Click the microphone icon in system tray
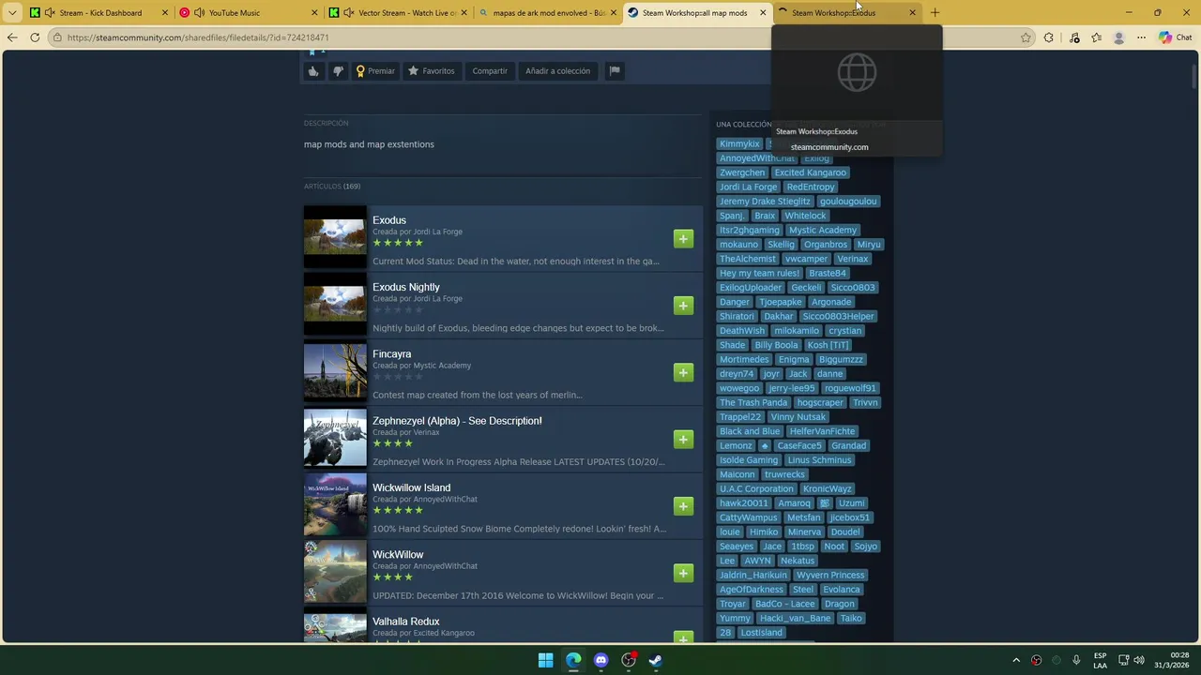Image resolution: width=1201 pixels, height=675 pixels. click(1076, 660)
